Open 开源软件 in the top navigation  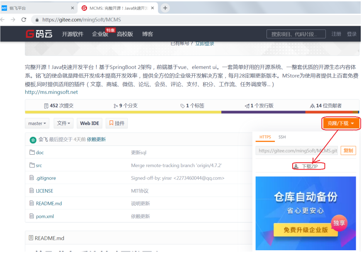click(x=73, y=34)
